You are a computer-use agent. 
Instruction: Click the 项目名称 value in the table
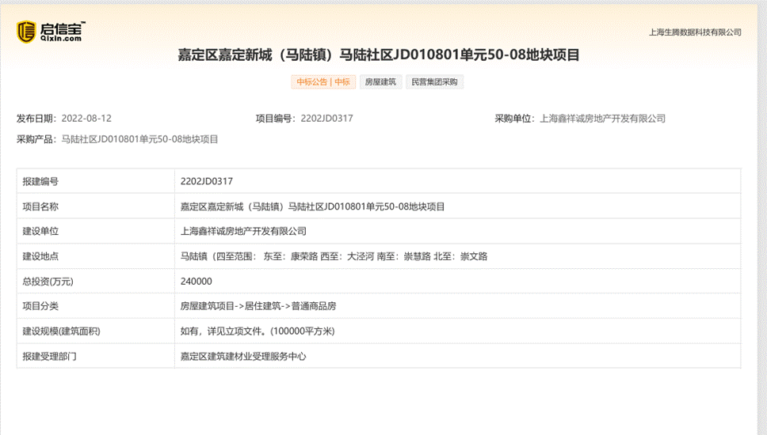[312, 206]
